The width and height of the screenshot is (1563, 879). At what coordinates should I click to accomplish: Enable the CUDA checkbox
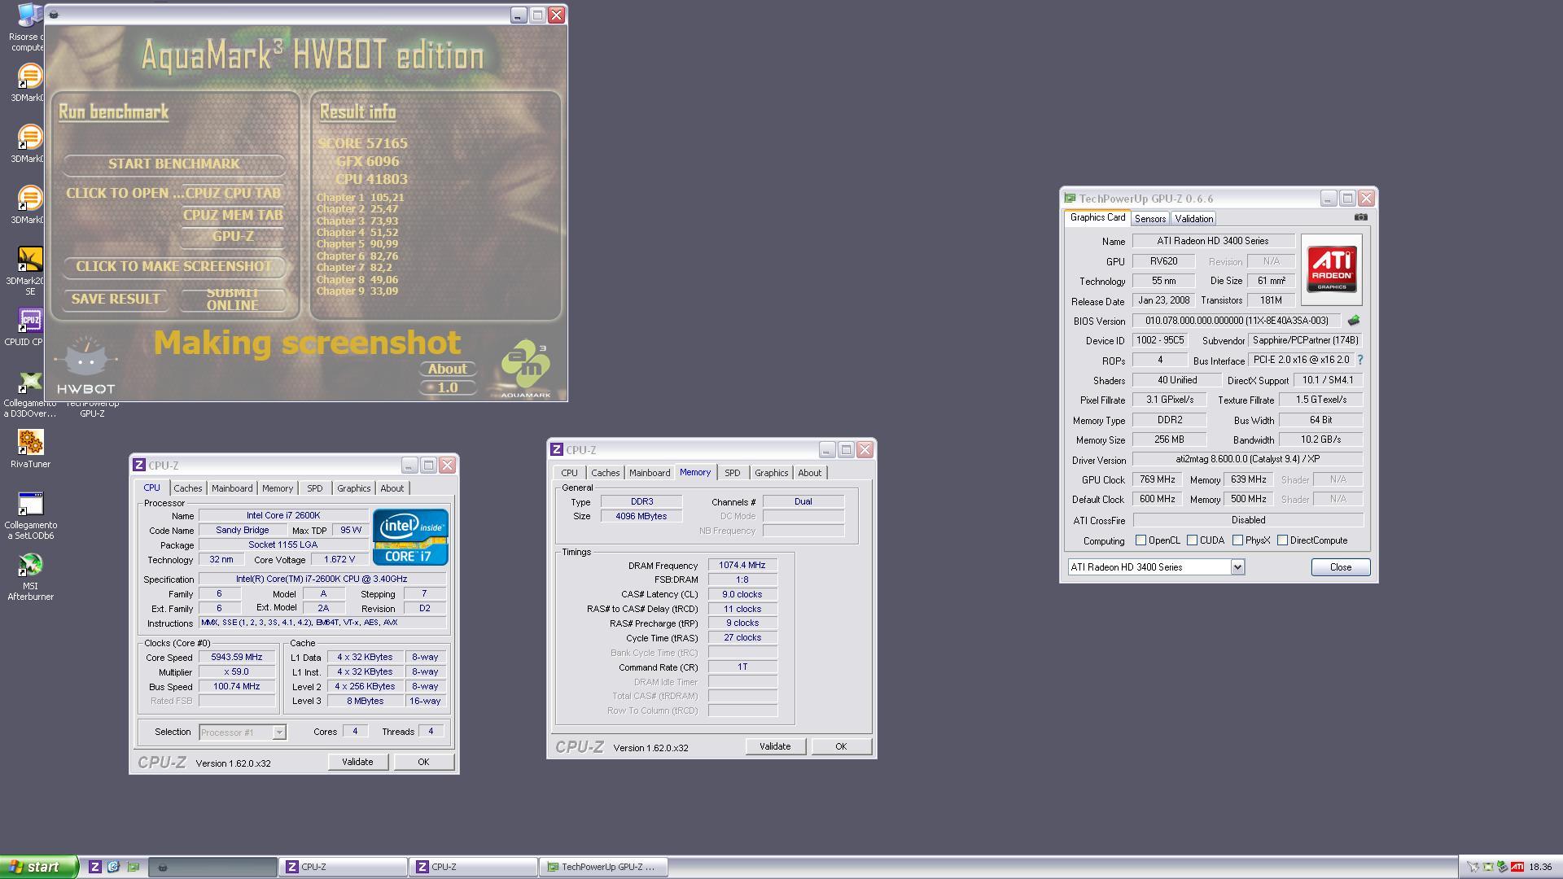(1192, 540)
